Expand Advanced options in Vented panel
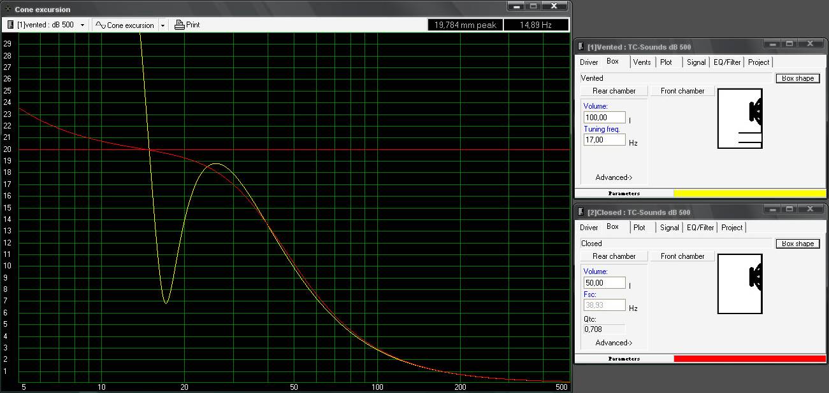This screenshot has width=829, height=393. tap(613, 177)
